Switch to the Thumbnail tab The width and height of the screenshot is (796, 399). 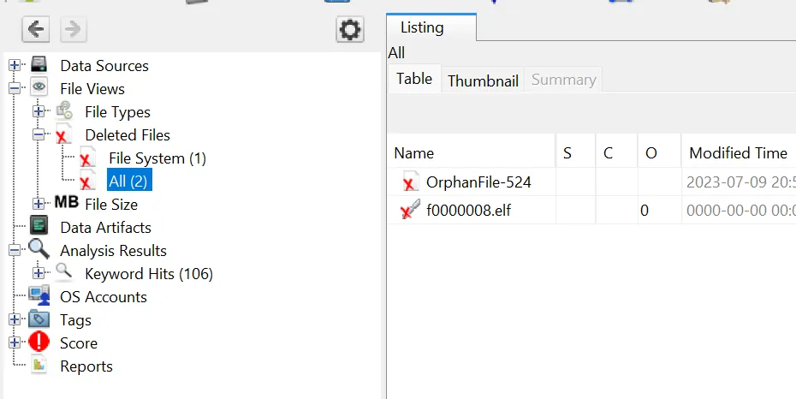(483, 80)
